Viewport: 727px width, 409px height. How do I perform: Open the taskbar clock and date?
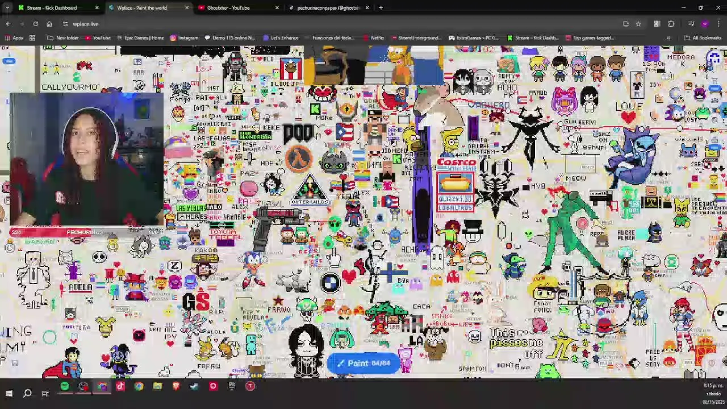click(x=713, y=393)
